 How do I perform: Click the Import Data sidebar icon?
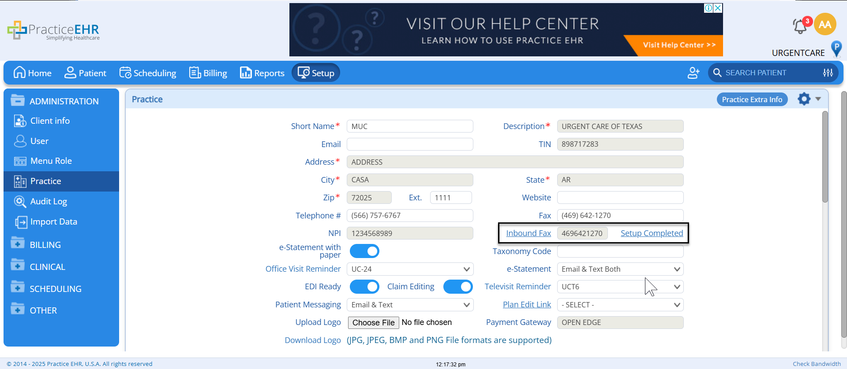pyautogui.click(x=20, y=221)
